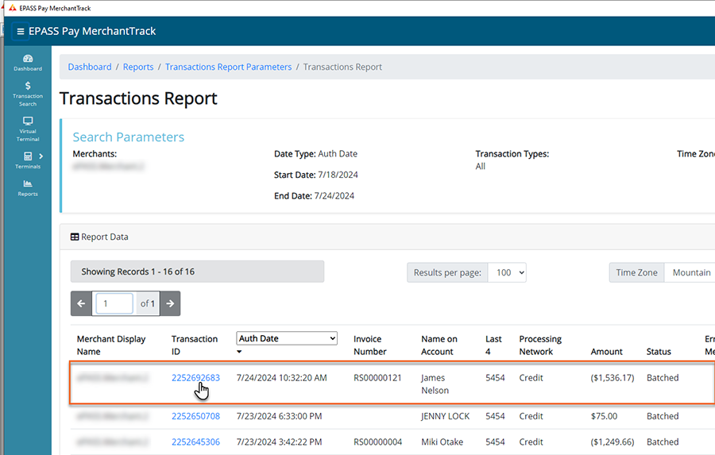Screen dimensions: 715x455
Task: Click the name Miki Otake
Action: (x=442, y=442)
